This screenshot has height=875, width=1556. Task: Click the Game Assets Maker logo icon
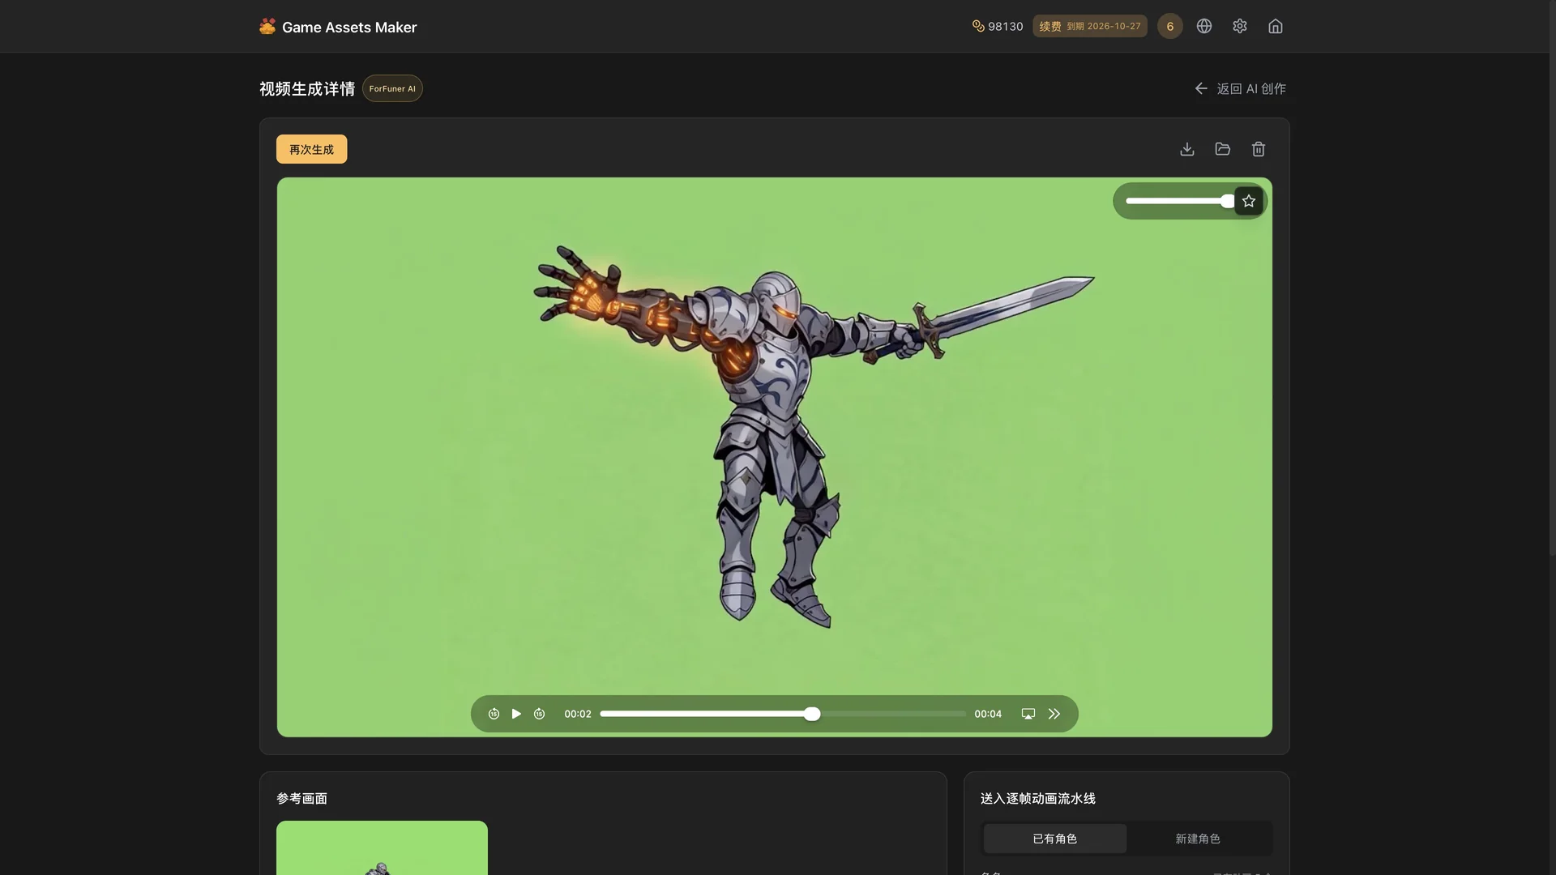click(267, 27)
